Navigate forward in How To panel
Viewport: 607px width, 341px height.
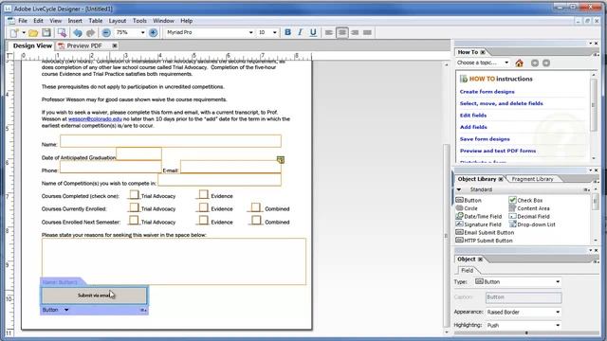pyautogui.click(x=546, y=63)
